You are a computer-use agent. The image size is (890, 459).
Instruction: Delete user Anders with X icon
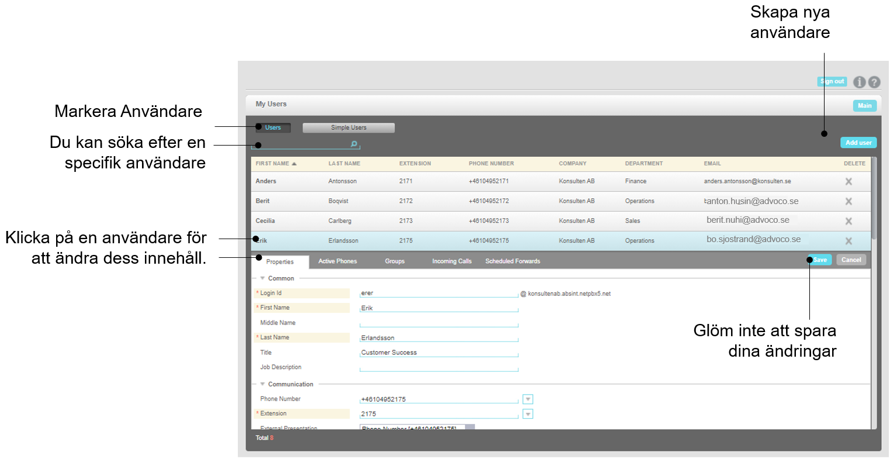click(x=849, y=182)
